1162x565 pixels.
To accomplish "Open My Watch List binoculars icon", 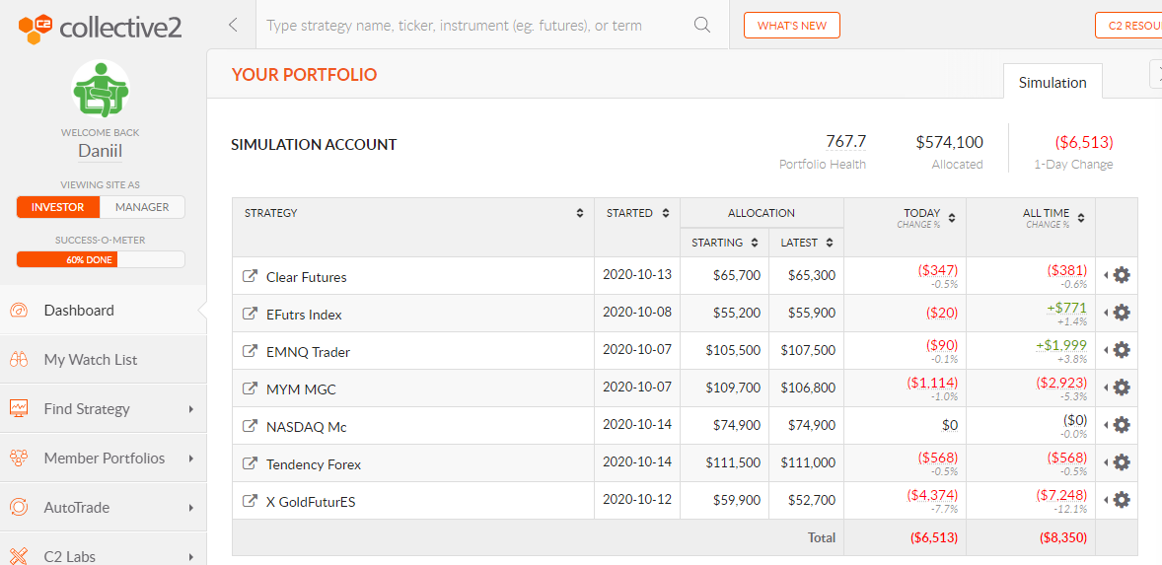I will click(20, 360).
